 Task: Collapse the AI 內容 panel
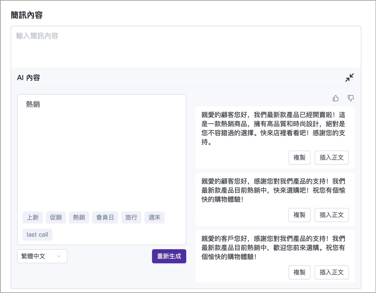[349, 78]
